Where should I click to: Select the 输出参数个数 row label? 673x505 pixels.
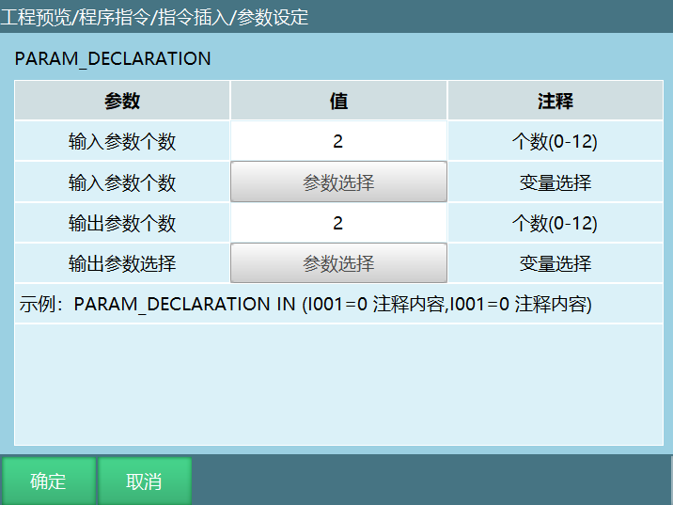(x=122, y=223)
